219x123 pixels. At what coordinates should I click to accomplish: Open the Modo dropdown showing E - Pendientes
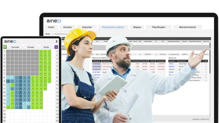[x=59, y=34]
